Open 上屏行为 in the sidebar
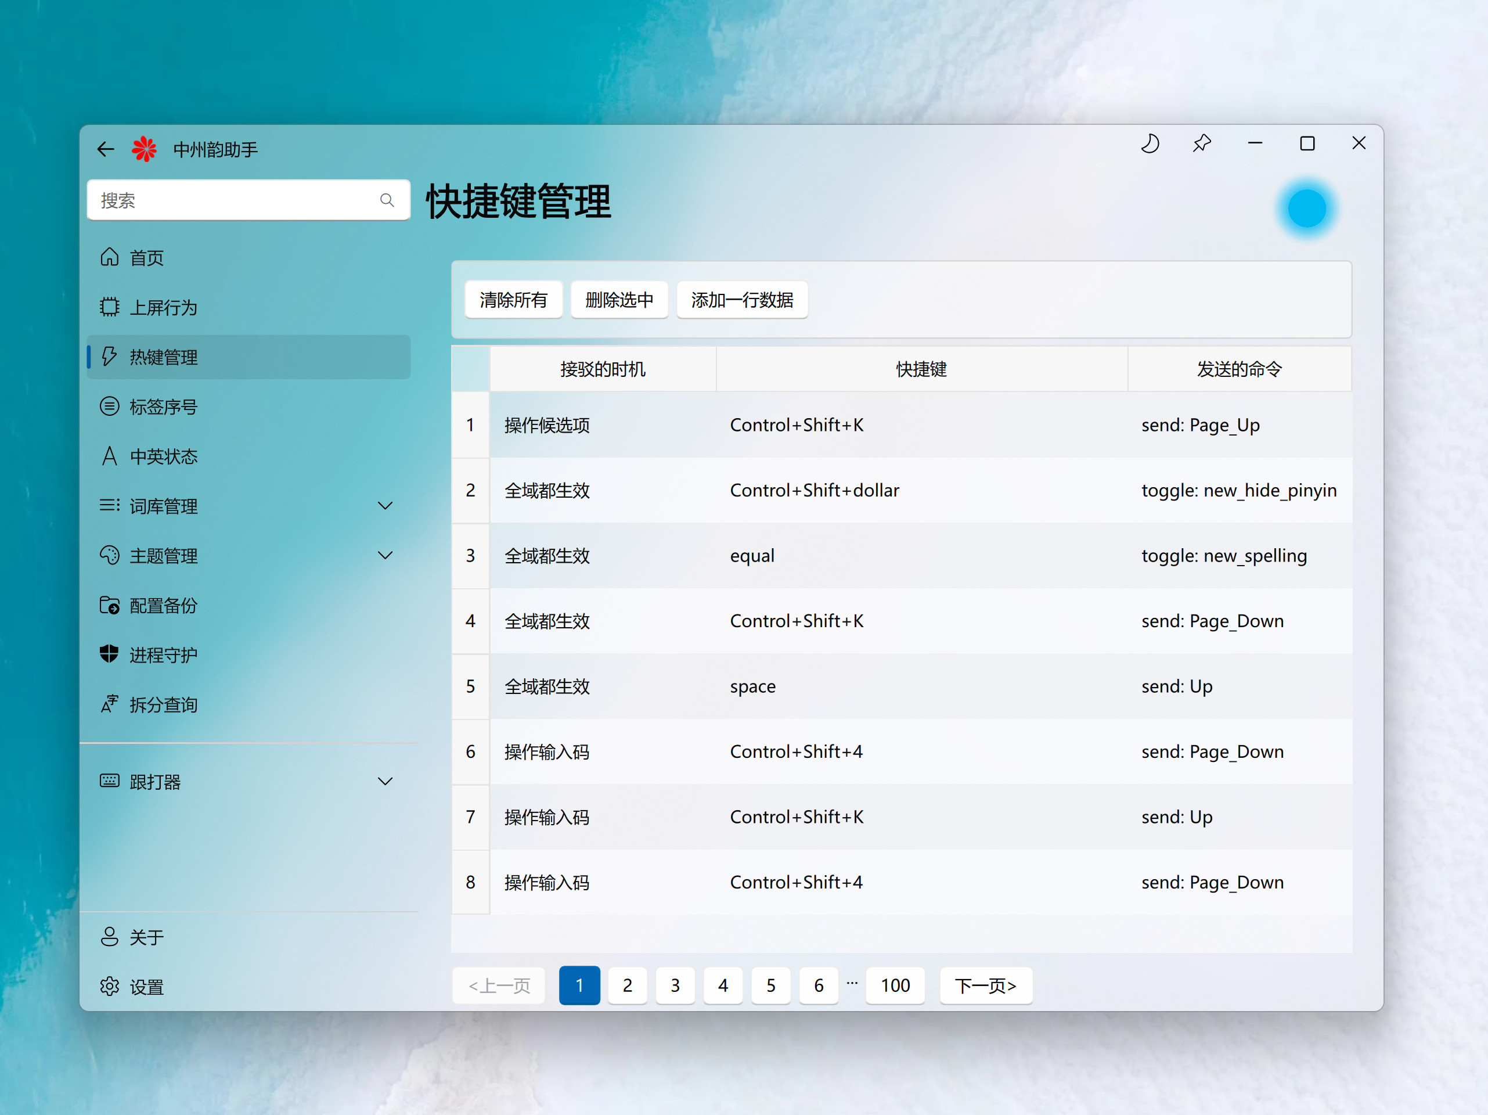Viewport: 1488px width, 1115px height. [x=163, y=308]
